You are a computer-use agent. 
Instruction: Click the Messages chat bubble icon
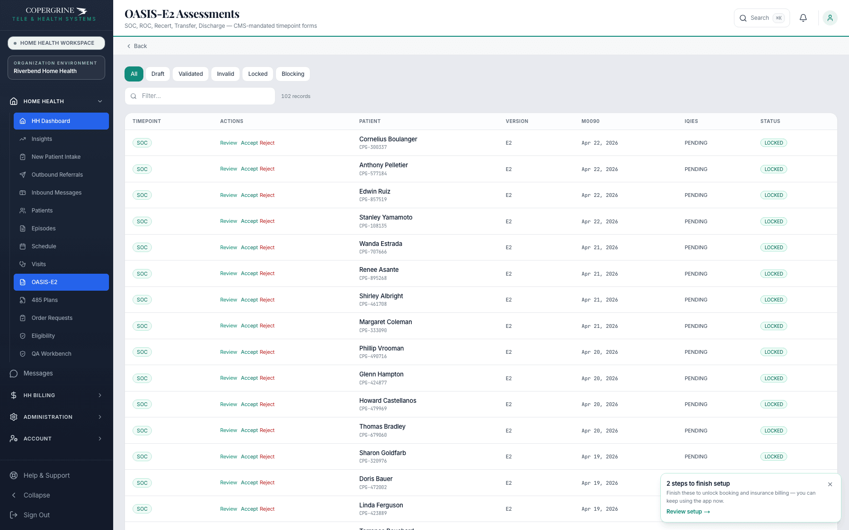tap(14, 374)
